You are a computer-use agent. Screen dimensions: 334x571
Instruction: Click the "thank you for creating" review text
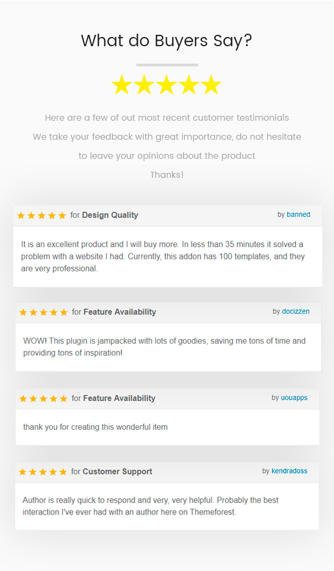pos(96,427)
